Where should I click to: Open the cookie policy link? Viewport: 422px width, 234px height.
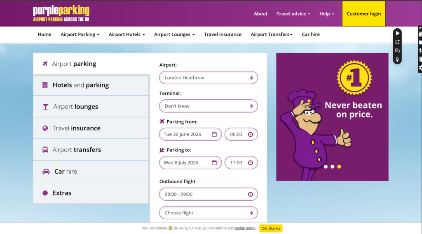pos(245,228)
